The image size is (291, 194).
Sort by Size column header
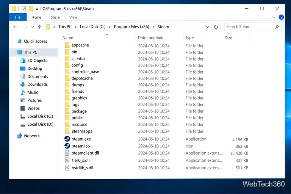pos(228,38)
